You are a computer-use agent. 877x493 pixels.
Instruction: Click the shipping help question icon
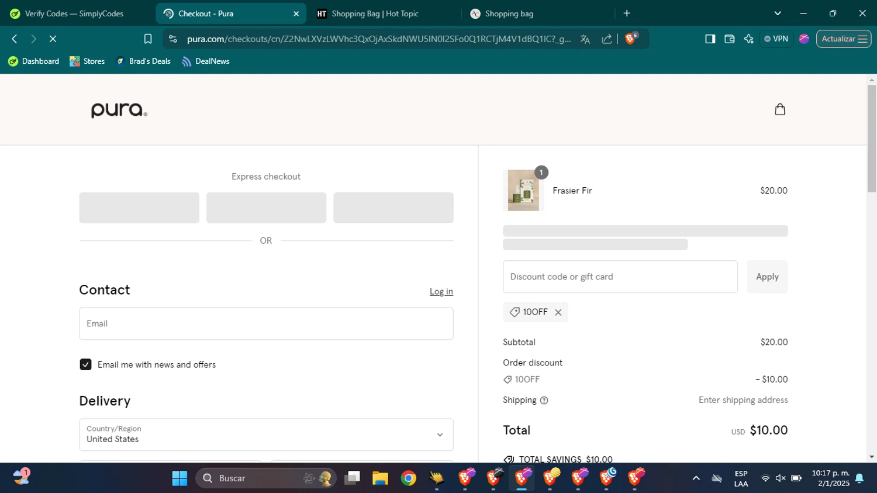click(x=544, y=401)
